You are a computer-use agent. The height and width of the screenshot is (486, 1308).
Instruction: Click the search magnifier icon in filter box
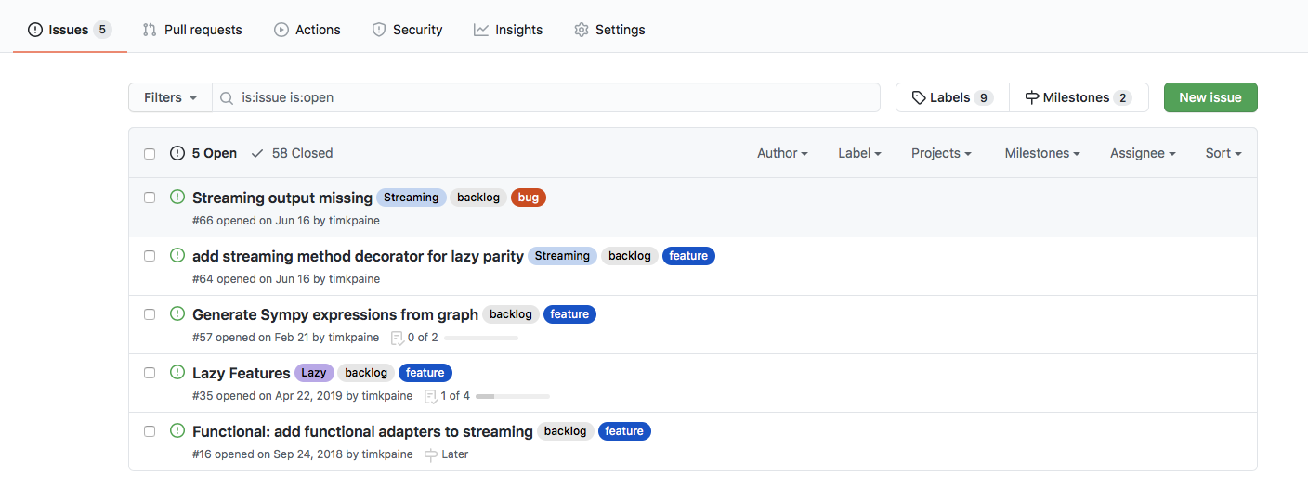coord(226,97)
